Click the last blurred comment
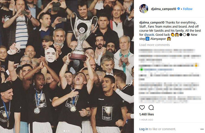 tap(170, 99)
